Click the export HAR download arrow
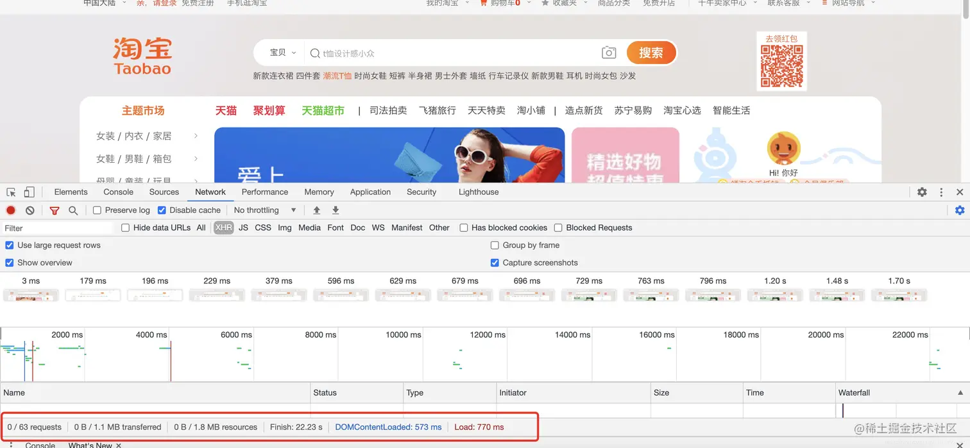Image resolution: width=970 pixels, height=448 pixels. 336,210
